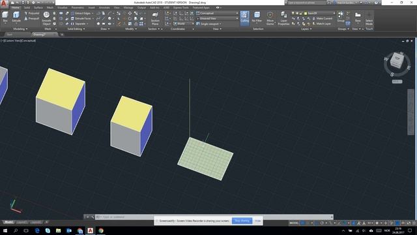The width and height of the screenshot is (417, 235).
Task: Click the MODEL status bar button
Action: click(x=294, y=223)
